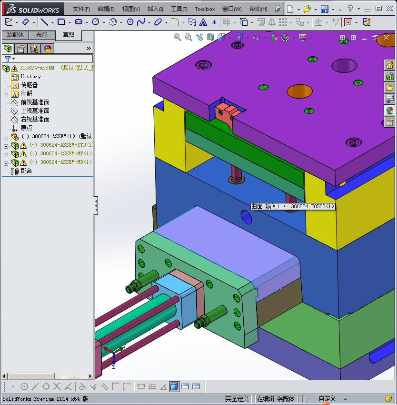This screenshot has width=397, height=405.
Task: Toggle the angle snap button
Action: pos(163,387)
